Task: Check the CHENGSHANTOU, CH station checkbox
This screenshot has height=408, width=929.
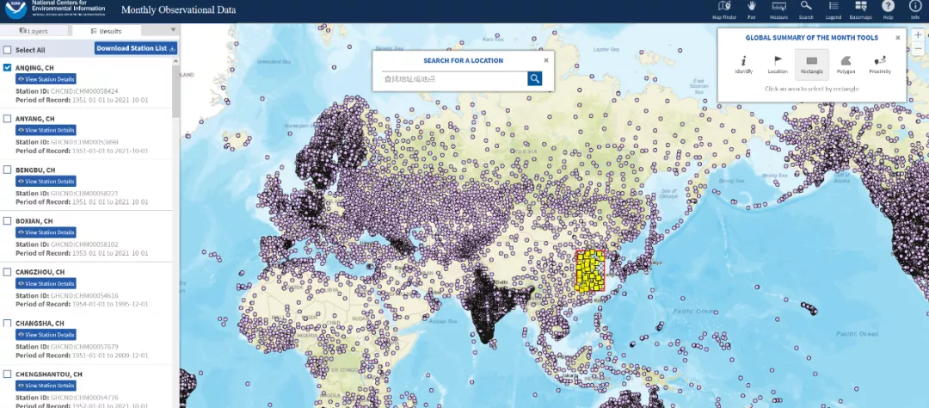Action: (7, 374)
